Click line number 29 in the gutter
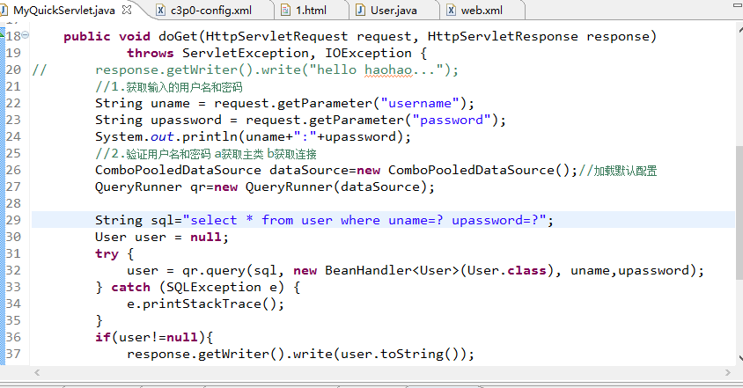 12,220
